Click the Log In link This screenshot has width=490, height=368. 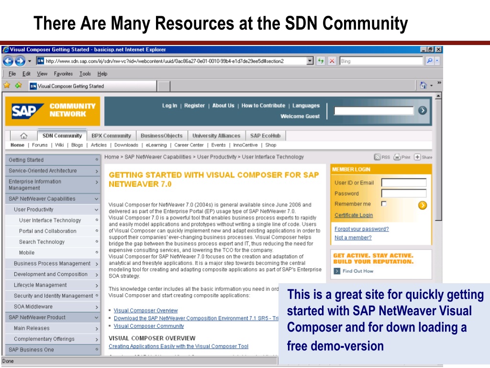[169, 106]
